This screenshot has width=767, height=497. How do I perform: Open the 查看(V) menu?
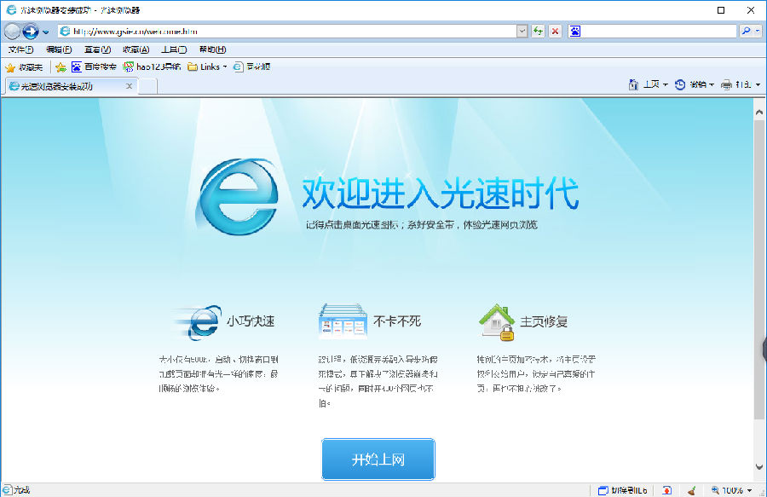click(97, 49)
